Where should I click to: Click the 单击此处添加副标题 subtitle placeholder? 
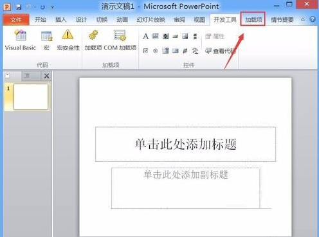click(186, 188)
